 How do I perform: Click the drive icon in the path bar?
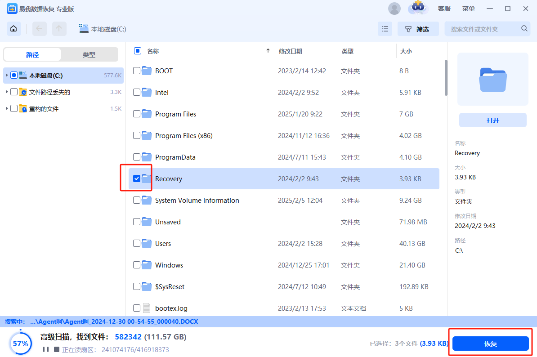(84, 29)
